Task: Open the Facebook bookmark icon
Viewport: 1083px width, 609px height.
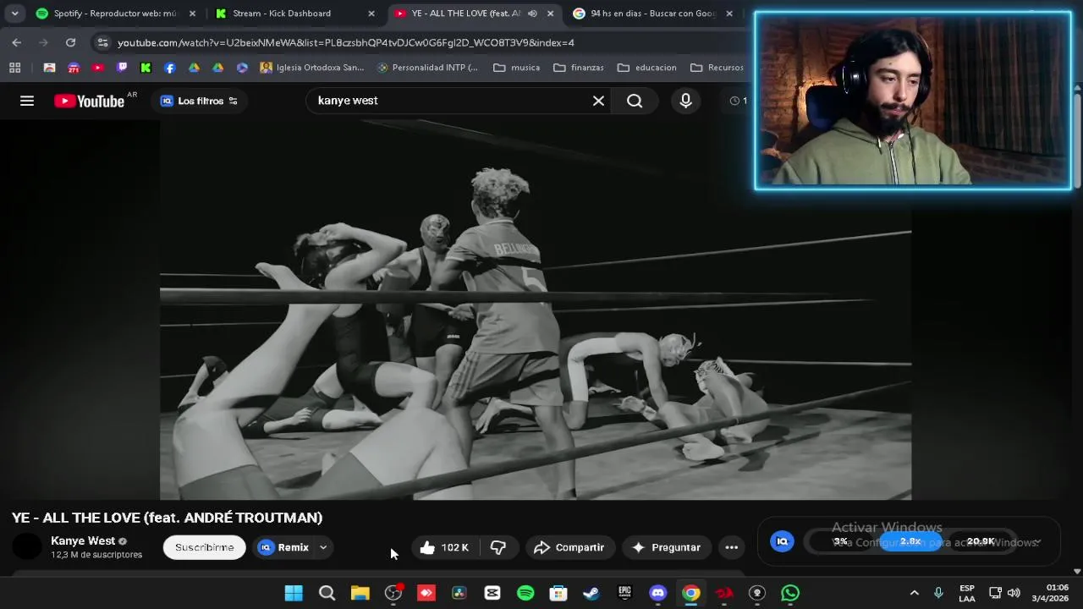Action: click(x=169, y=68)
